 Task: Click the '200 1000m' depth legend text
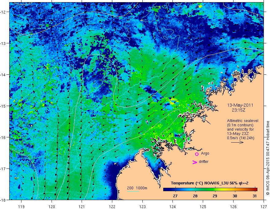tap(137, 188)
